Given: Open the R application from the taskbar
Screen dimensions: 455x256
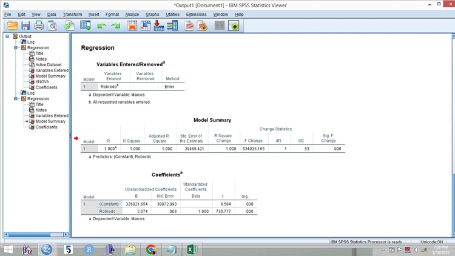Looking at the screenshot, I should pyautogui.click(x=89, y=249).
